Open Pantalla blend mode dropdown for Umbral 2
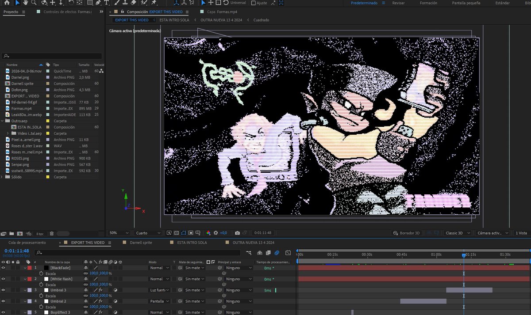 point(159,301)
